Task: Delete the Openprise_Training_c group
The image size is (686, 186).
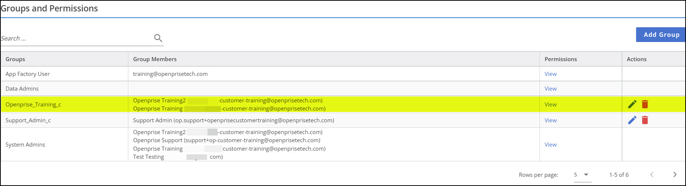Action: [x=645, y=104]
